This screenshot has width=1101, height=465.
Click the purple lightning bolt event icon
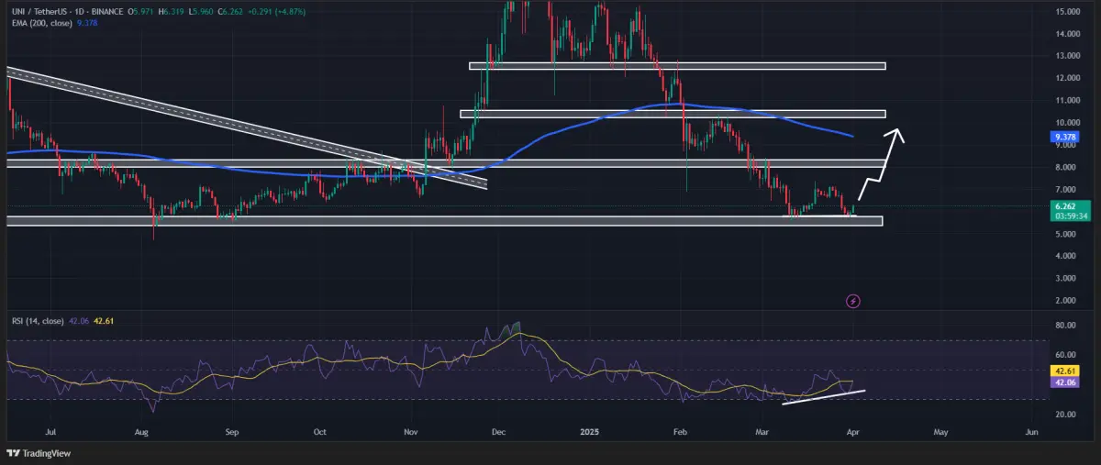click(853, 300)
